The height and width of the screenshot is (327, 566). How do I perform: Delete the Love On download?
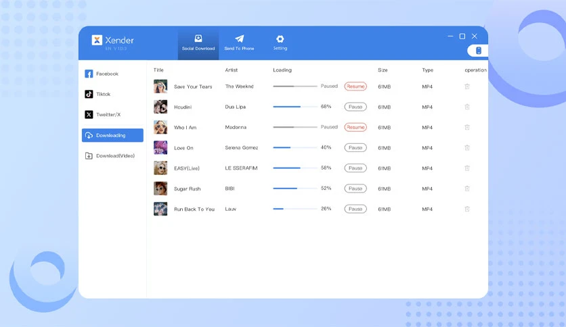click(x=466, y=148)
